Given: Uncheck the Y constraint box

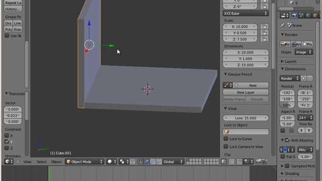Looking at the screenshot, I should [7, 142].
